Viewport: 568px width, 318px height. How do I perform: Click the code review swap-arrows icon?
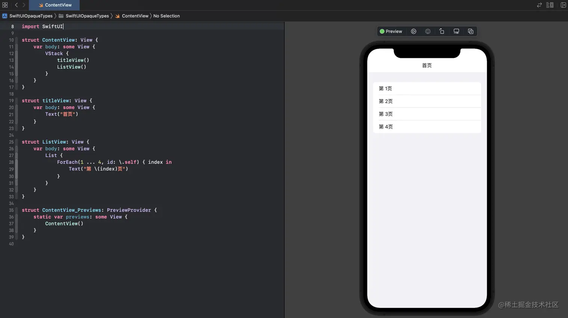pyautogui.click(x=539, y=5)
